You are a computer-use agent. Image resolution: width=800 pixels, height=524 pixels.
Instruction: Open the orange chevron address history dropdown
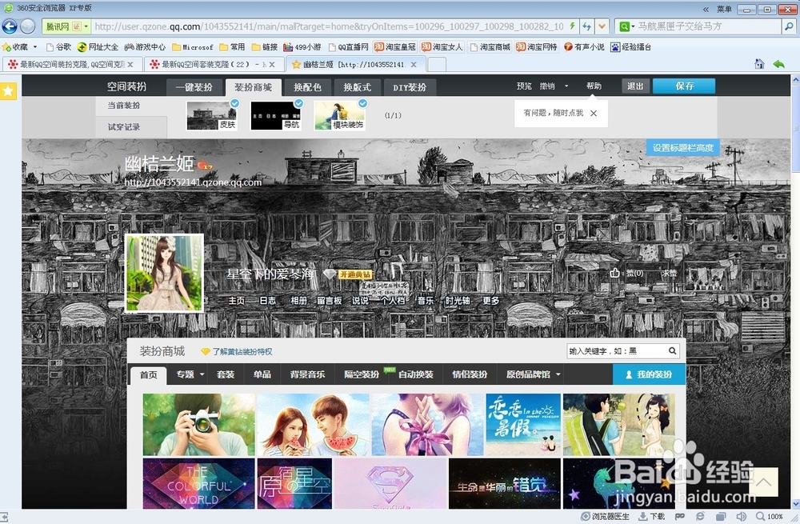602,26
